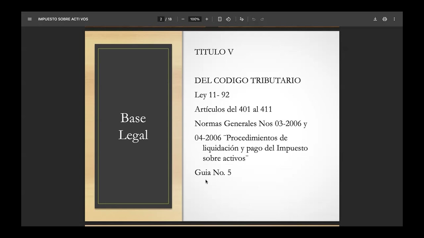This screenshot has width=424, height=238.
Task: Click the heading TITULO V
Action: pos(214,52)
